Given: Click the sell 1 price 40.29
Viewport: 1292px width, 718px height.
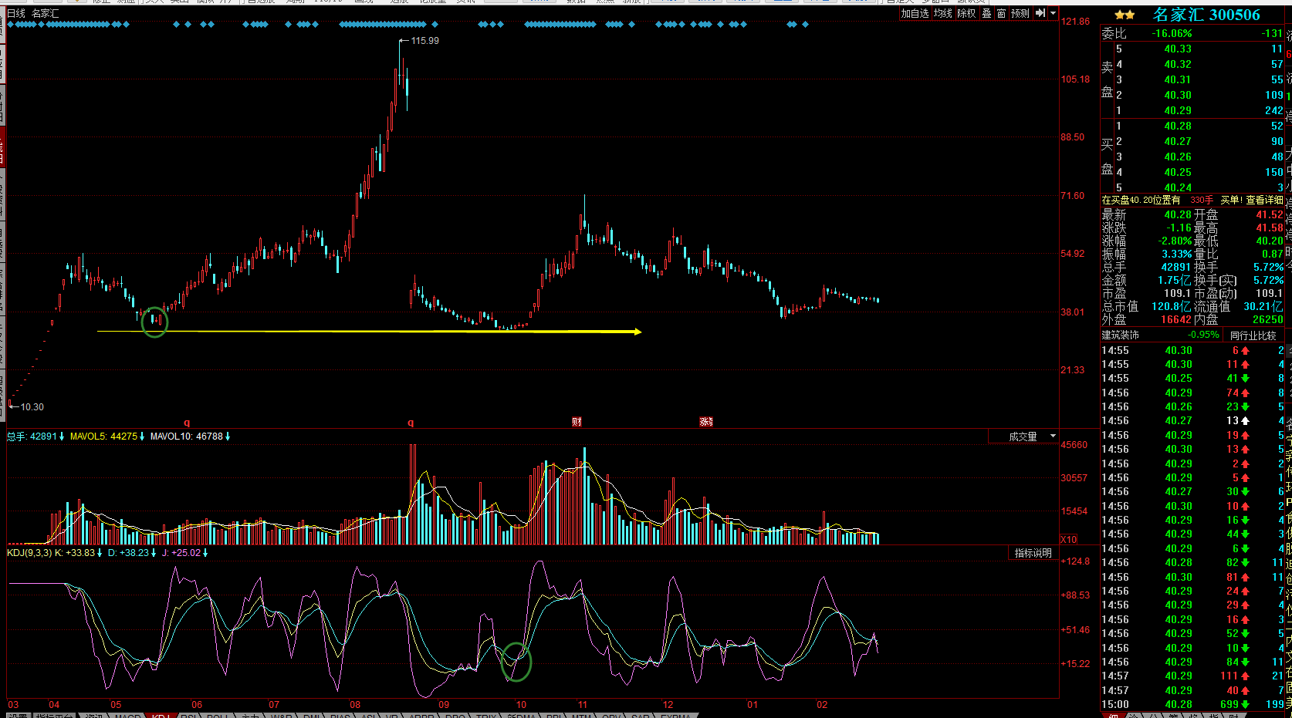Looking at the screenshot, I should tap(1178, 110).
